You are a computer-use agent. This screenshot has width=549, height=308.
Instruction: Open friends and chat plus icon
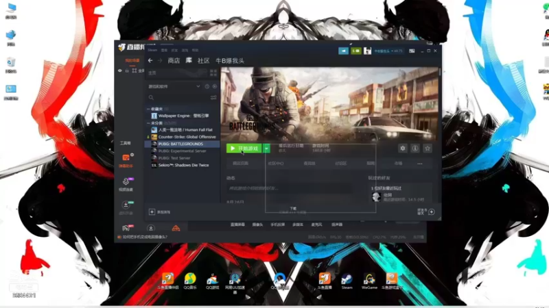click(x=432, y=212)
